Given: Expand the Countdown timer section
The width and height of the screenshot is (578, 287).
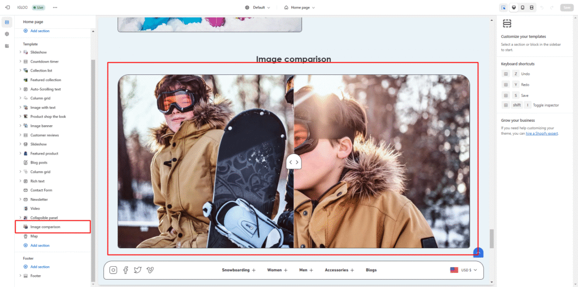Looking at the screenshot, I should pyautogui.click(x=20, y=61).
